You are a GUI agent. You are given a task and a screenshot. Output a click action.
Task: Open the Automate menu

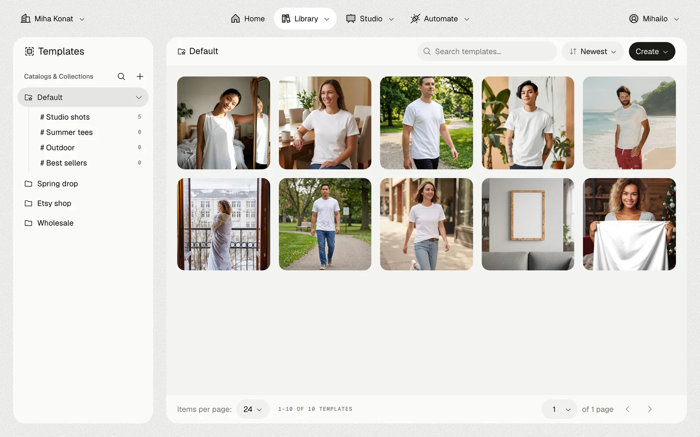pos(440,19)
